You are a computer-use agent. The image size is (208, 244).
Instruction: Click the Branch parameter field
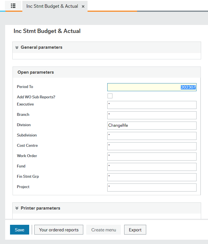click(x=152, y=115)
